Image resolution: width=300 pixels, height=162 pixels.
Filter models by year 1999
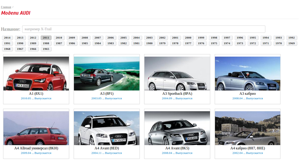(x=201, y=38)
